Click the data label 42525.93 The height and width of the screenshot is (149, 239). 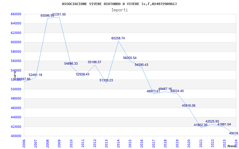[212, 122]
